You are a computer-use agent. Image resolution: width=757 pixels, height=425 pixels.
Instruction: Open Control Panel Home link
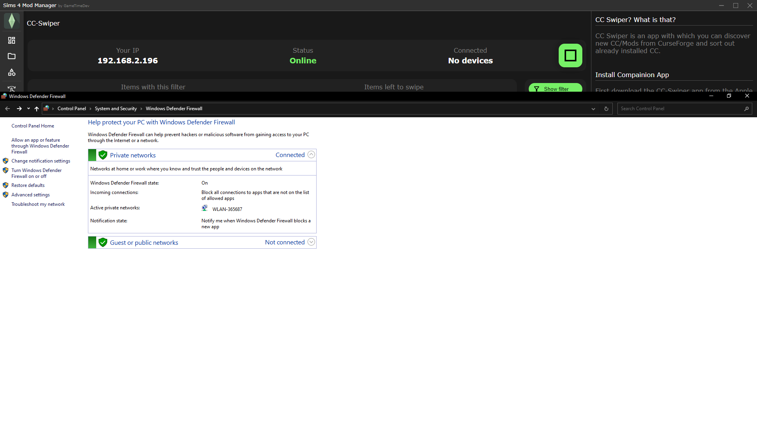33,126
